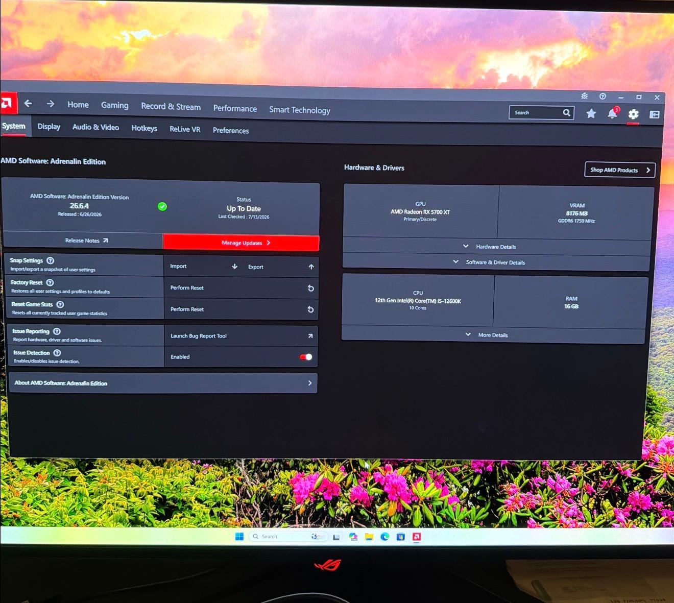Image resolution: width=674 pixels, height=603 pixels.
Task: Click Shop AMD Products button
Action: pos(620,170)
